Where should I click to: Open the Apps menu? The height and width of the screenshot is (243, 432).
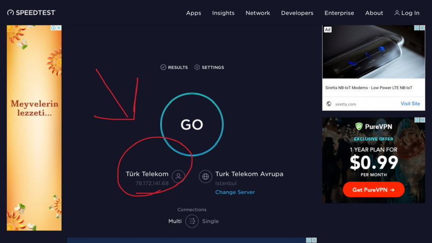point(193,13)
